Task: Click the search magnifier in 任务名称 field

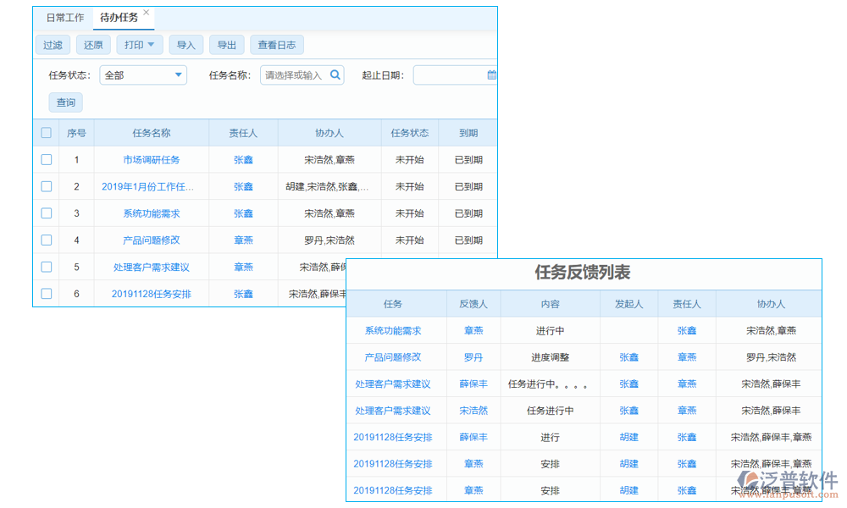Action: (x=336, y=75)
